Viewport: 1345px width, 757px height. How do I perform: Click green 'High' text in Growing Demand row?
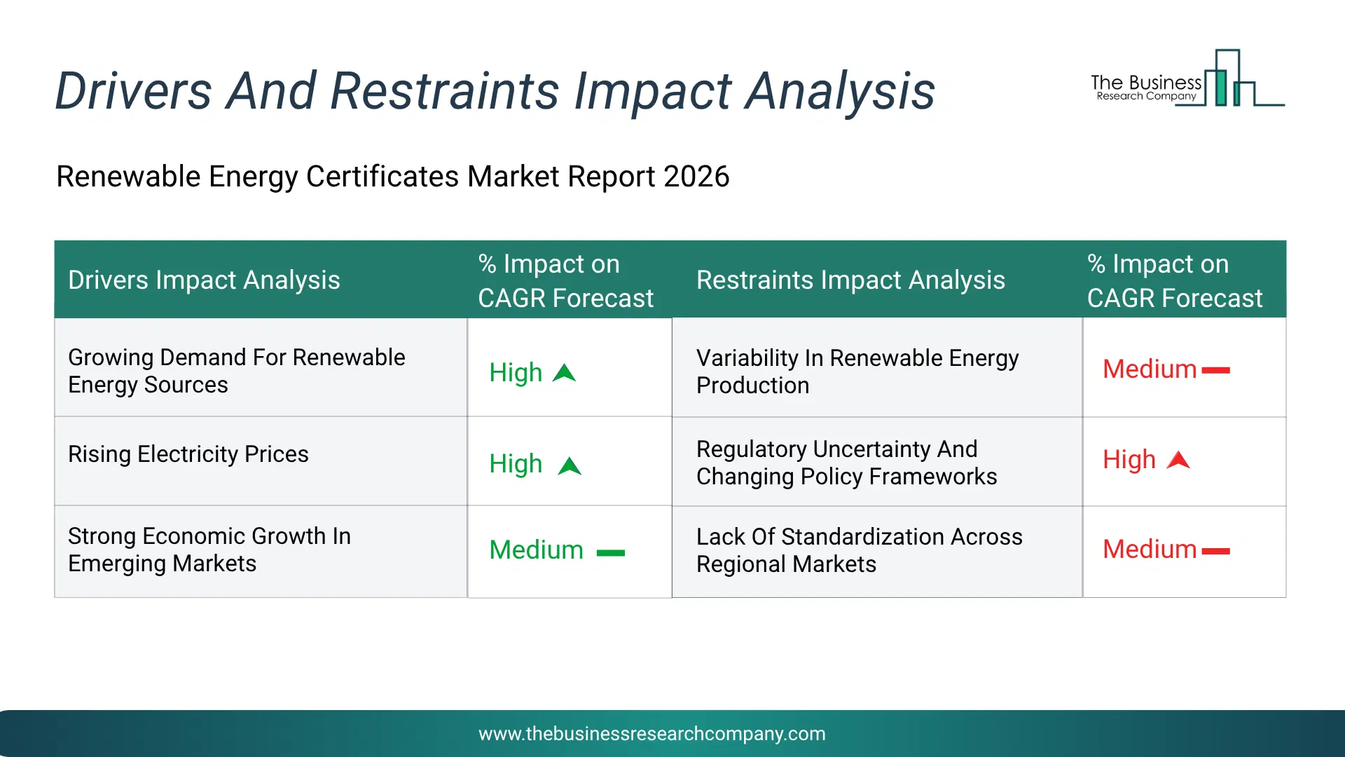(516, 372)
